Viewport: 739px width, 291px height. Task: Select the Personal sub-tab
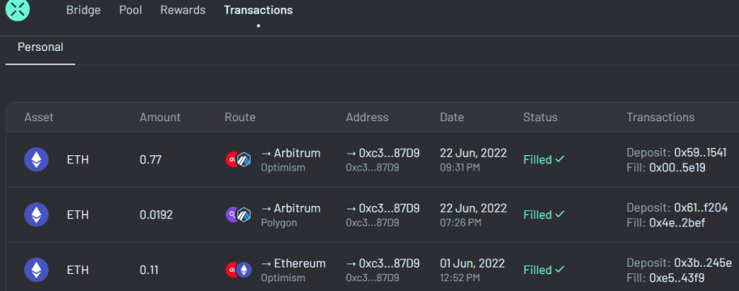(40, 47)
